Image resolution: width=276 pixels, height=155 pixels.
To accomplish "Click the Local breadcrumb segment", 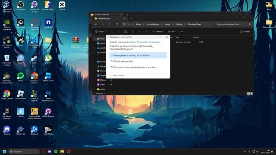I will pyautogui.click(x=138, y=24).
